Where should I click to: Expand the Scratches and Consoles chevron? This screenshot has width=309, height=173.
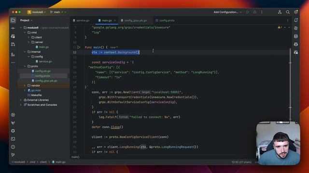tap(21, 105)
